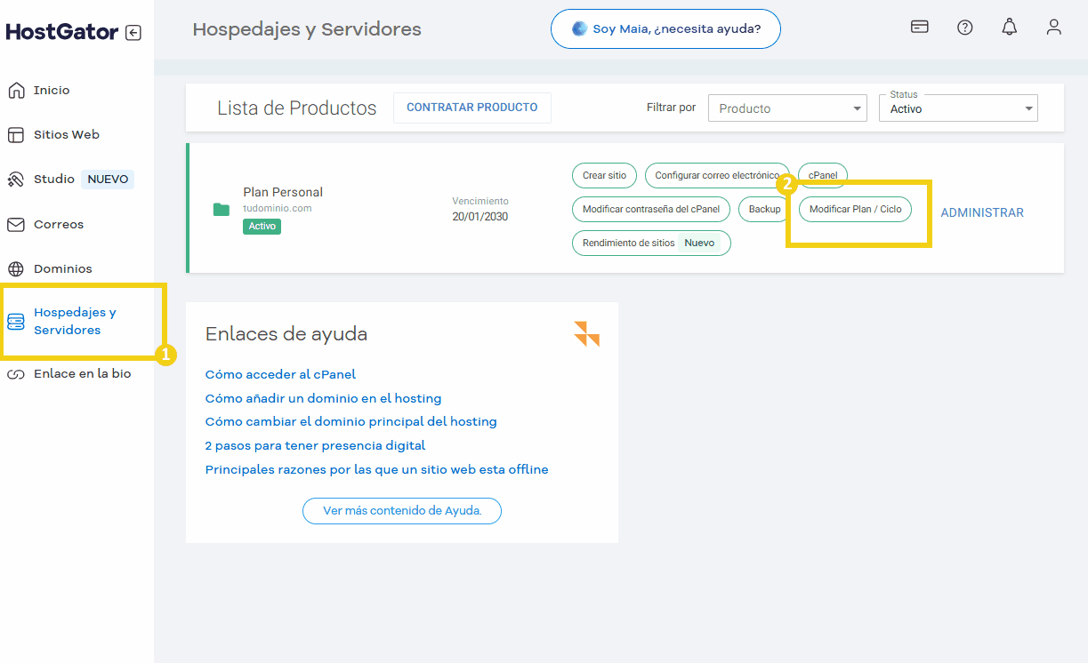1088x663 pixels.
Task: Expand the Producto filter dropdown
Action: pyautogui.click(x=787, y=108)
